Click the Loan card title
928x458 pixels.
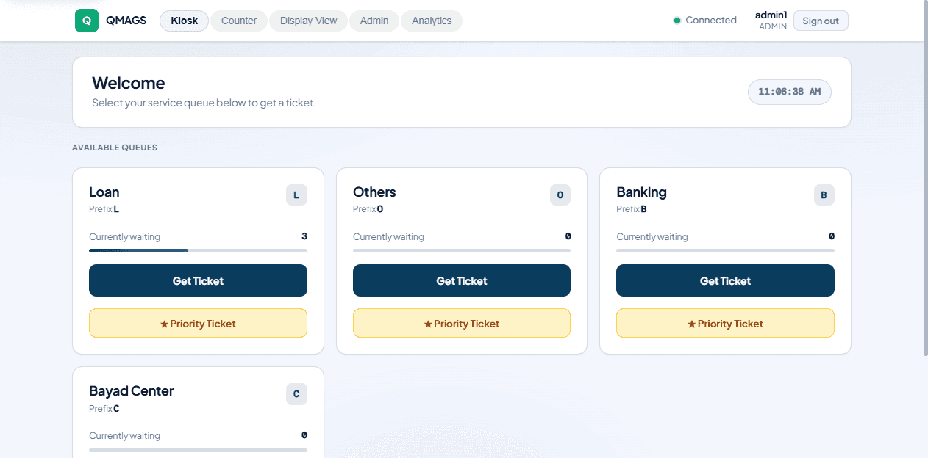pyautogui.click(x=104, y=192)
